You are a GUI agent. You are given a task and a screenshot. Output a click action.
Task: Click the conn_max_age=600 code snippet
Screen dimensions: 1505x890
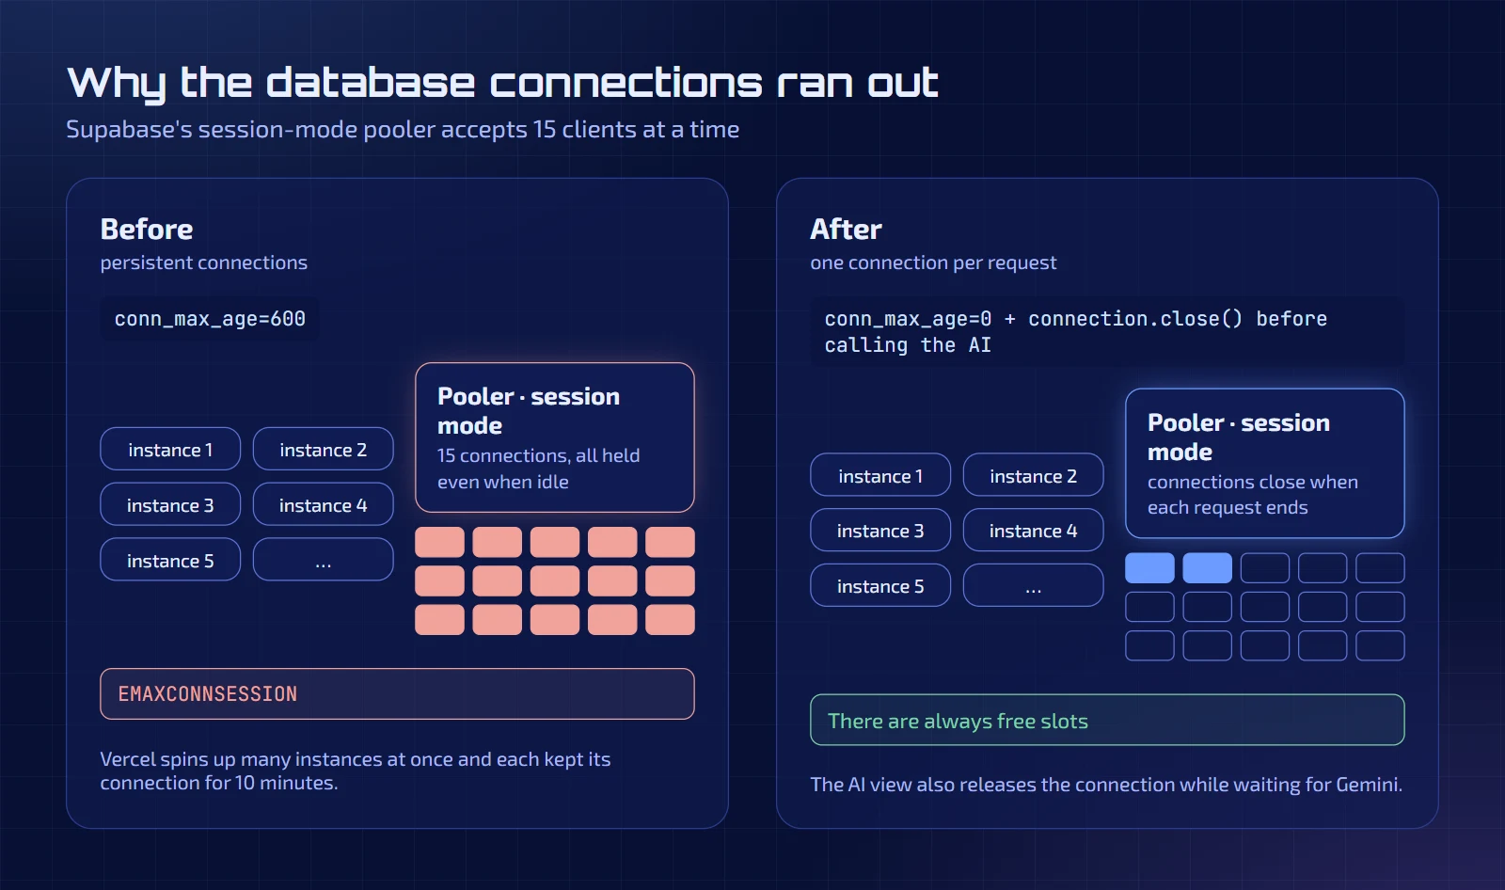210,319
